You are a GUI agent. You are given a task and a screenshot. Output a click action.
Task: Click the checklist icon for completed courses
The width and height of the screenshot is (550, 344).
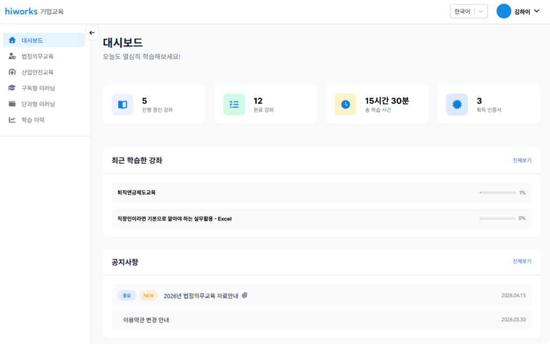[x=234, y=104]
